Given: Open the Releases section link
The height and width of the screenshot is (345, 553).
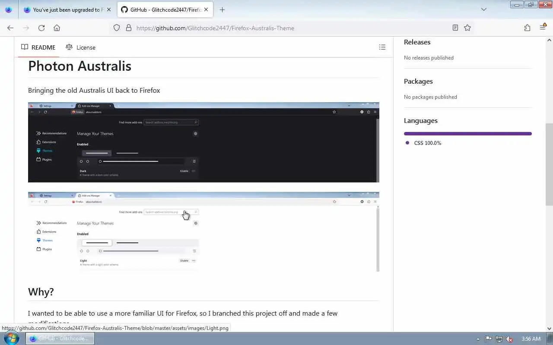Looking at the screenshot, I should 417,42.
